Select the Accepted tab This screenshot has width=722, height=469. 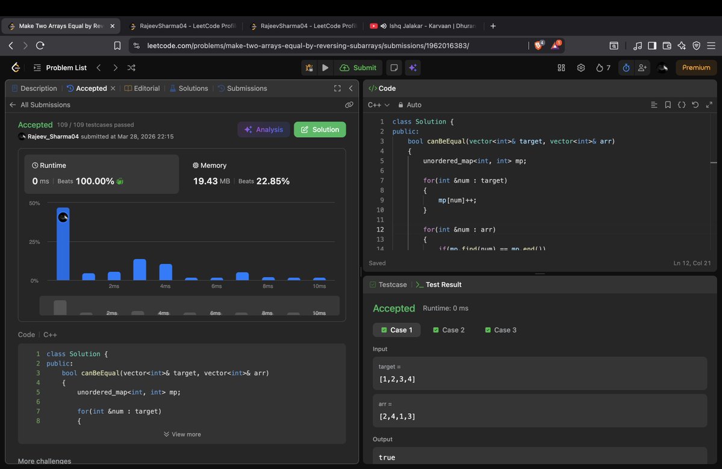87,88
